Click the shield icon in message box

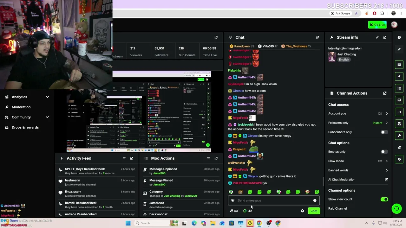(233, 200)
